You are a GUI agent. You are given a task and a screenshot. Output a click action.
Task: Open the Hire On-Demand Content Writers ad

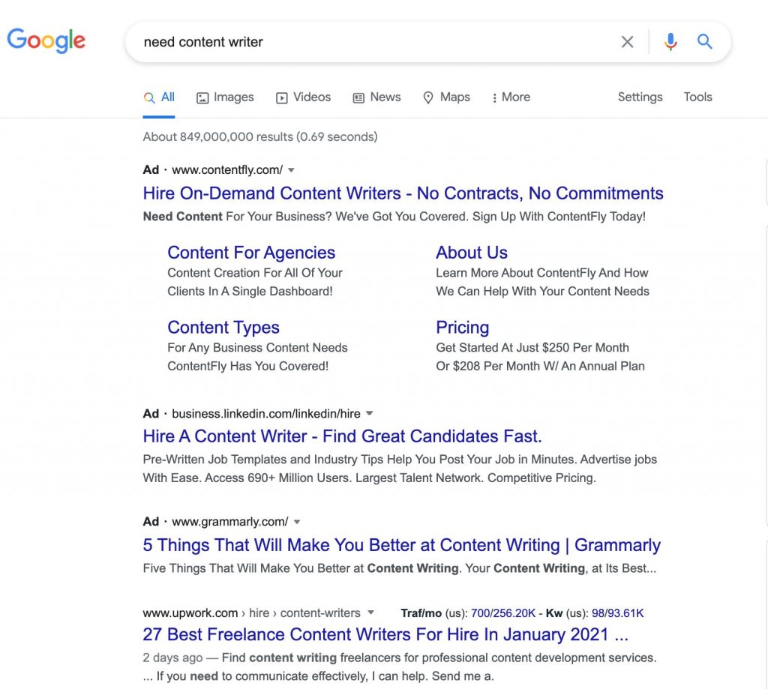tap(403, 193)
